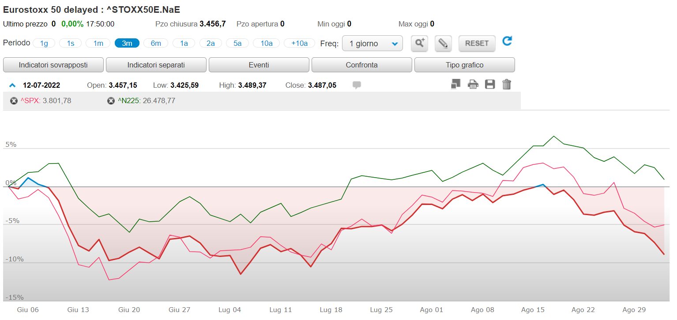Set period to 1s
Screen dimensions: 677x320
[71, 43]
